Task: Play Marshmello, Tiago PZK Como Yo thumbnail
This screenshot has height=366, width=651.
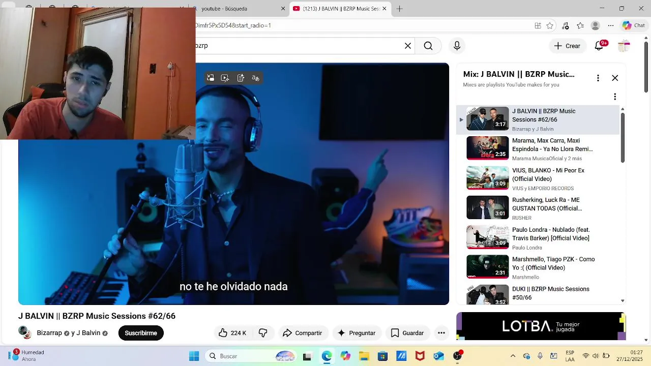Action: [487, 267]
